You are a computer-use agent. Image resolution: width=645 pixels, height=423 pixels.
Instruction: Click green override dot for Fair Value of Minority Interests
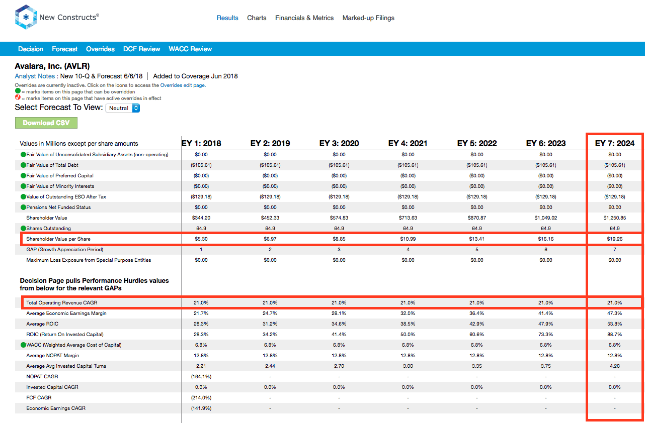[23, 186]
